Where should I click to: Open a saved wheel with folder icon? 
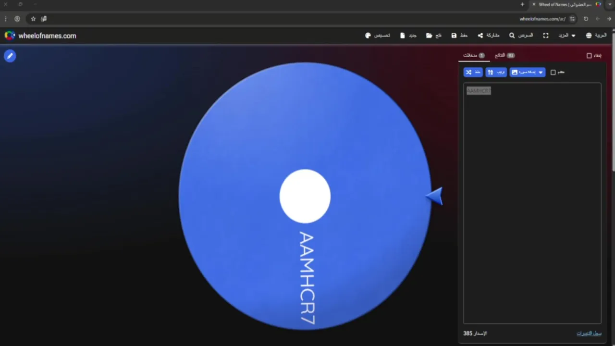pyautogui.click(x=434, y=36)
